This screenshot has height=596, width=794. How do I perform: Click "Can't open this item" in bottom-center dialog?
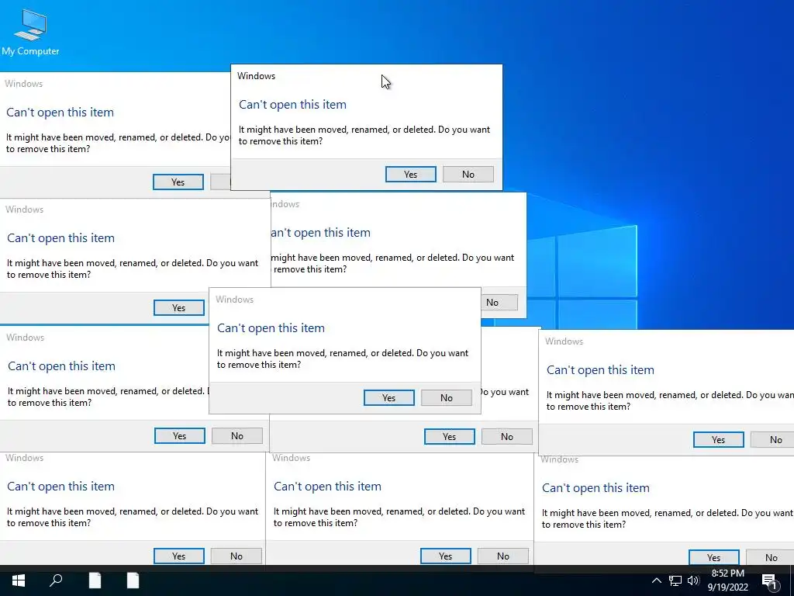328,487
